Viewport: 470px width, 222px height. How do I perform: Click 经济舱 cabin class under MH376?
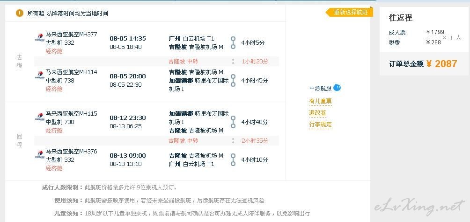54,168
